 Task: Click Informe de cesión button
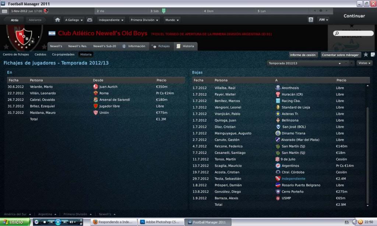click(x=303, y=55)
